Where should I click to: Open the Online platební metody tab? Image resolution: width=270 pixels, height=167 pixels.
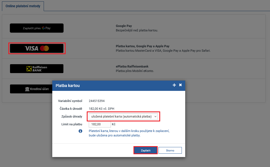click(23, 6)
